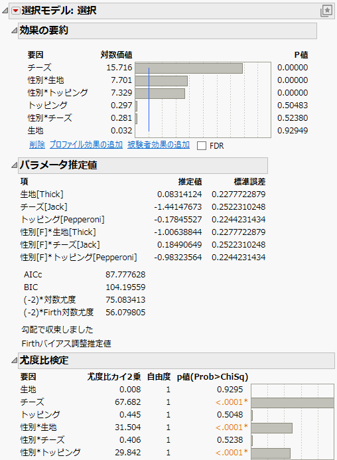Image resolution: width=337 pixels, height=460 pixels.
Task: Click the トッピング[Pepperoni] parameter term
Action: coord(62,220)
